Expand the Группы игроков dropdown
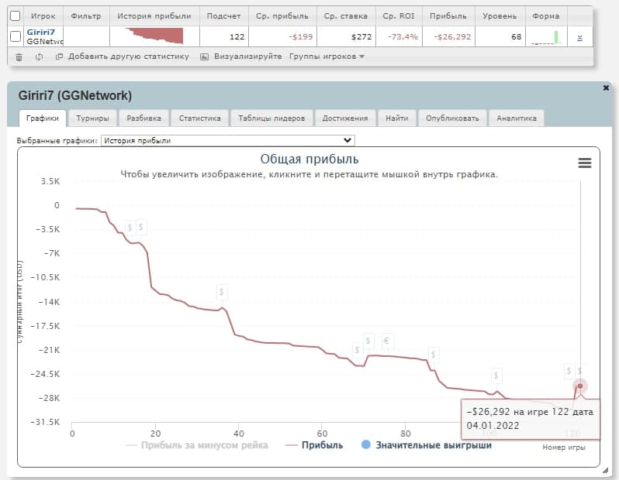 tap(327, 57)
